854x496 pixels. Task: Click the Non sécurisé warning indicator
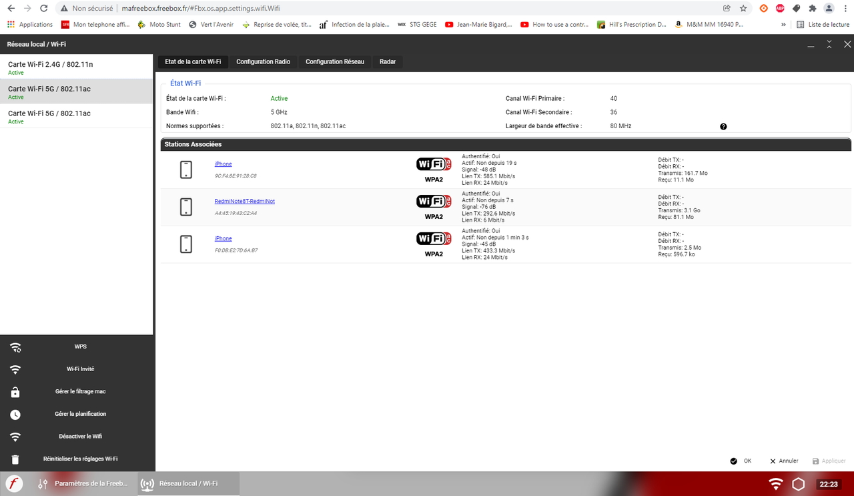coord(86,9)
